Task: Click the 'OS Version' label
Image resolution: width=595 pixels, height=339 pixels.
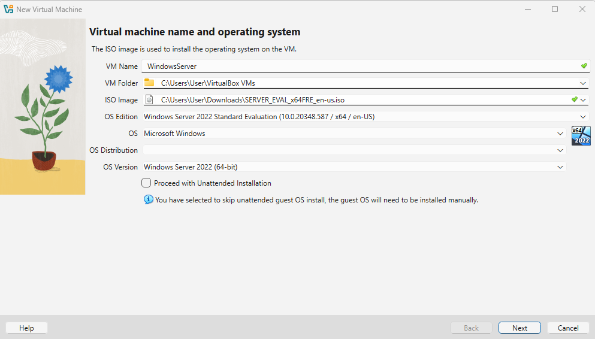Action: pos(120,167)
